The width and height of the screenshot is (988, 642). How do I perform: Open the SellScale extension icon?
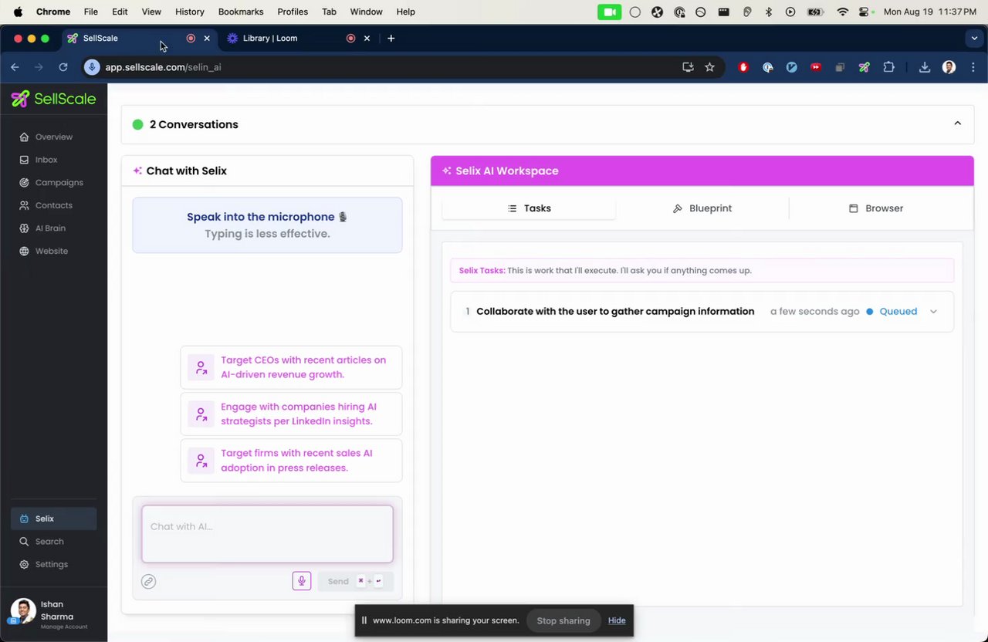coord(864,67)
